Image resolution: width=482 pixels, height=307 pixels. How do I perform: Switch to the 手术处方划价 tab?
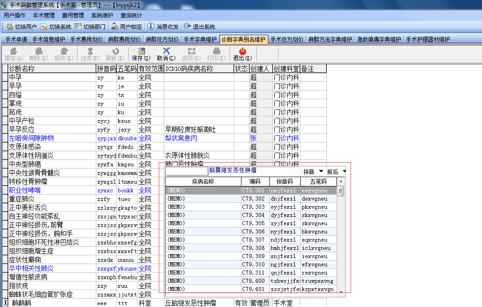287,39
